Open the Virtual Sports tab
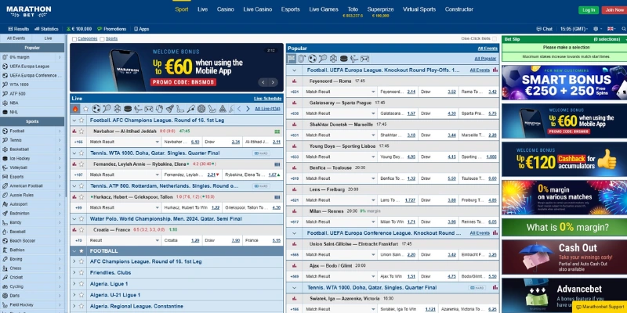The image size is (627, 313). point(419,9)
